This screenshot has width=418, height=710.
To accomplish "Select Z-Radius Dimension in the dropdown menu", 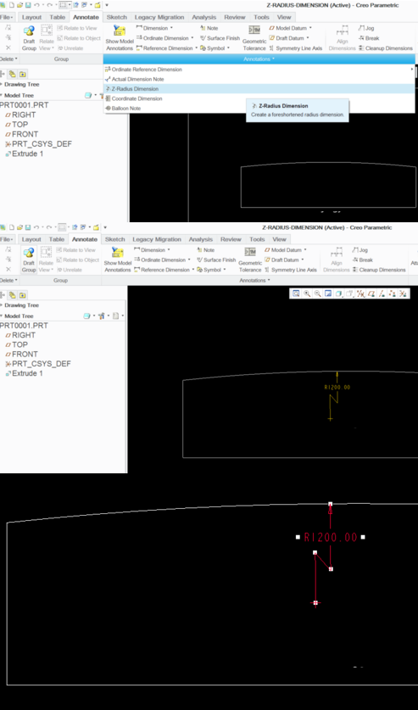I will coord(131,89).
